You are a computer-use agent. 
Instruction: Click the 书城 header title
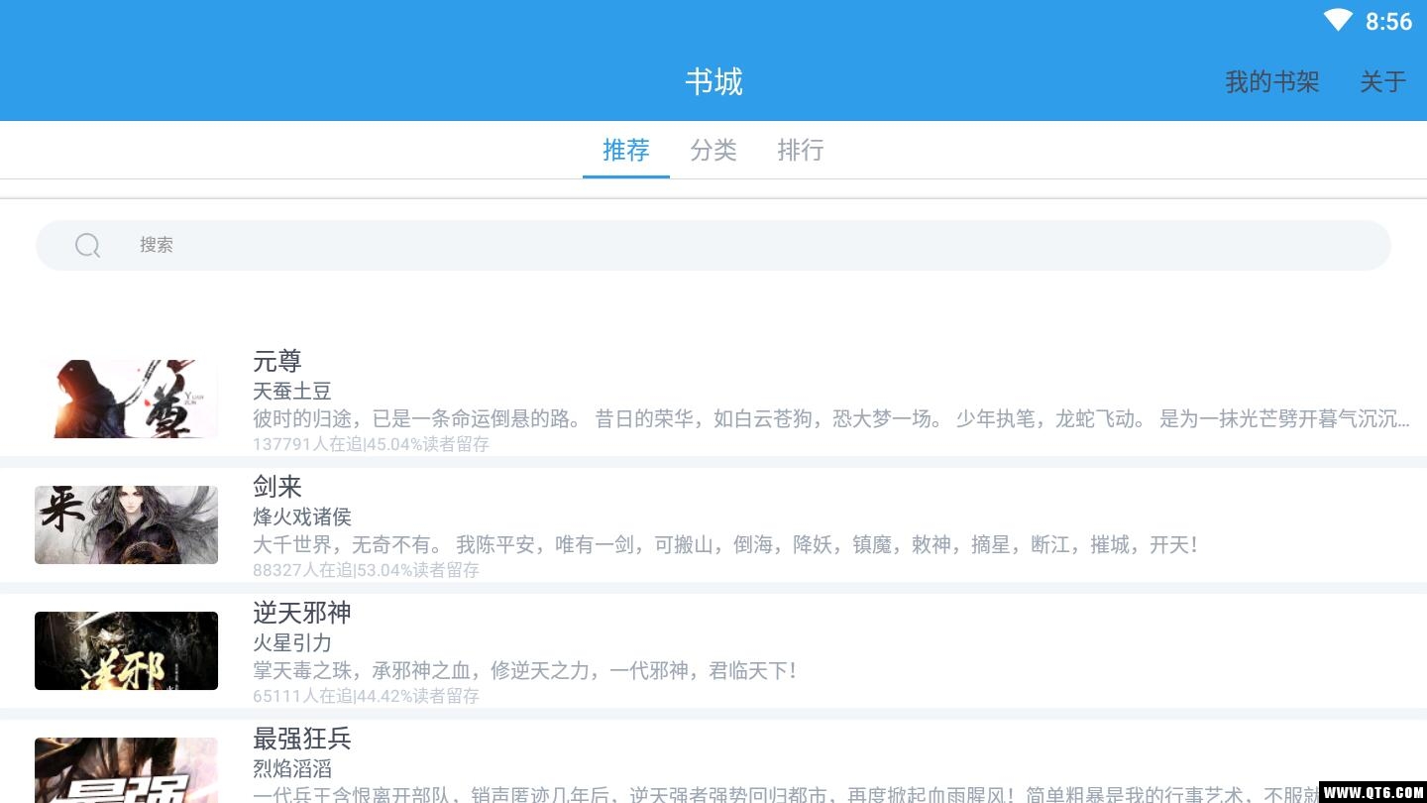pyautogui.click(x=714, y=81)
